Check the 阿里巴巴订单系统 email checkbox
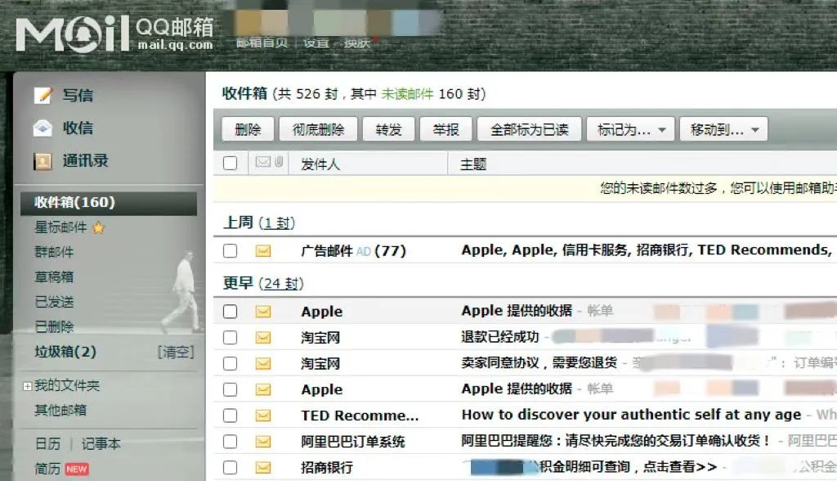The height and width of the screenshot is (481, 837). (230, 442)
